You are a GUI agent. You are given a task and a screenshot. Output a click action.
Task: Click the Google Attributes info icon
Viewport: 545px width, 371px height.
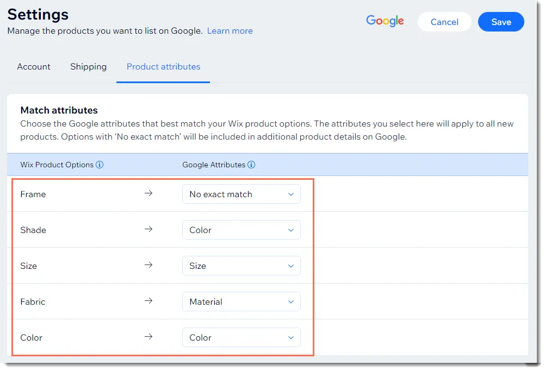click(251, 165)
